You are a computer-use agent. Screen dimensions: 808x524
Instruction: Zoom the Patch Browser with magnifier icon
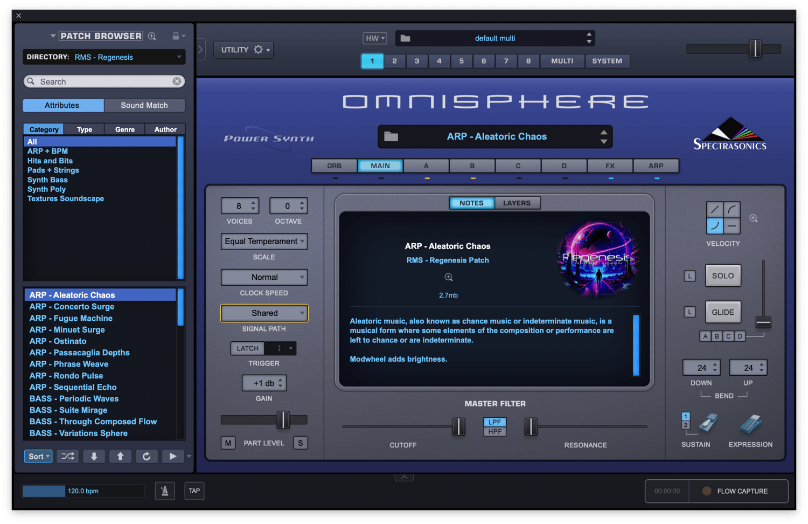(152, 36)
